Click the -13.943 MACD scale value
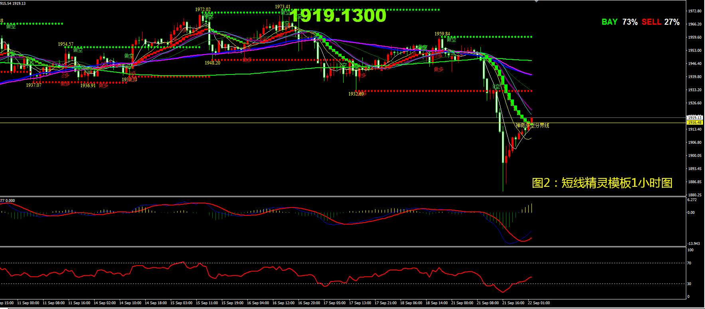The height and width of the screenshot is (309, 705). pos(693,244)
